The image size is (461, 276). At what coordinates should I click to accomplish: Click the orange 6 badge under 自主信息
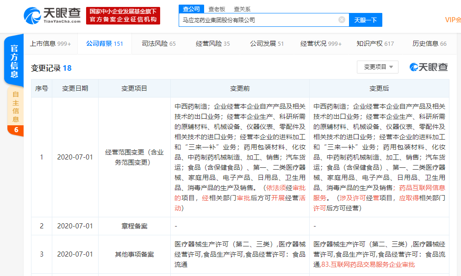[x=16, y=130]
